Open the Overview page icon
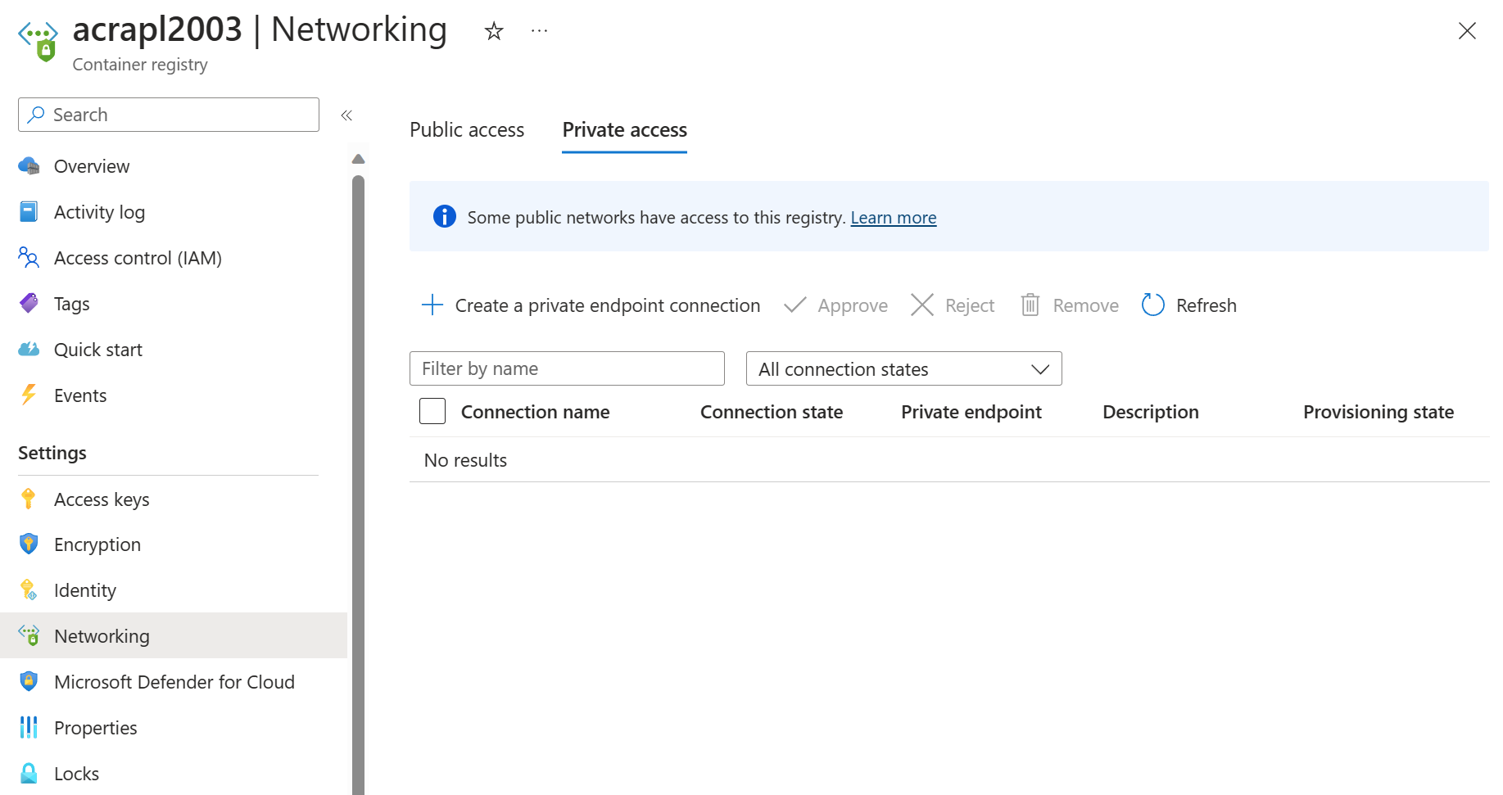 coord(29,165)
